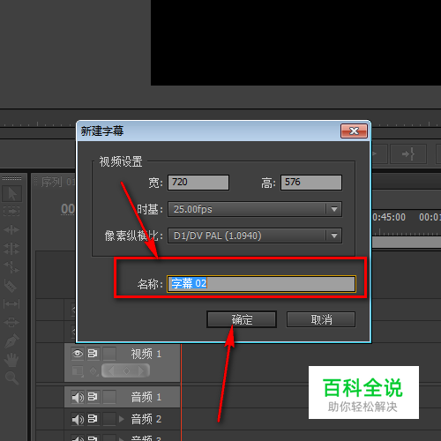This screenshot has width=441, height=441.
Task: Open display style menu on 视频 1
Action: (x=78, y=371)
